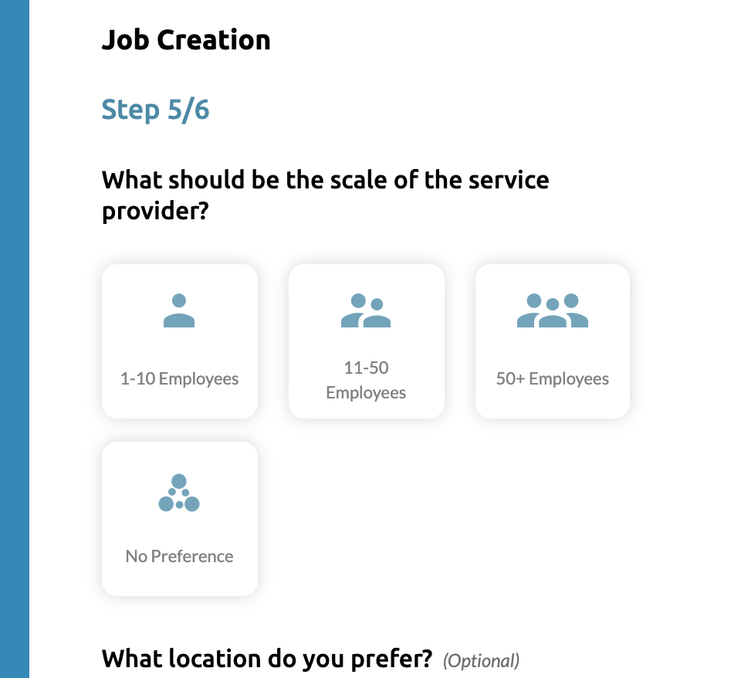Click the two-person group icon

(366, 310)
